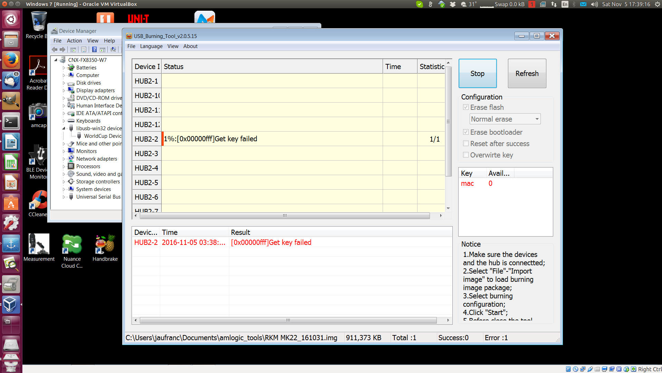Expand Network adapters in Device Manager

(64, 159)
